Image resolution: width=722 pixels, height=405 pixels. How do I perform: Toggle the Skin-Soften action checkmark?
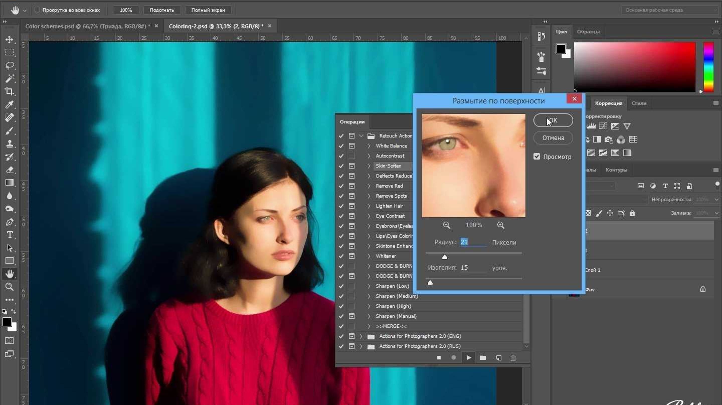[341, 166]
